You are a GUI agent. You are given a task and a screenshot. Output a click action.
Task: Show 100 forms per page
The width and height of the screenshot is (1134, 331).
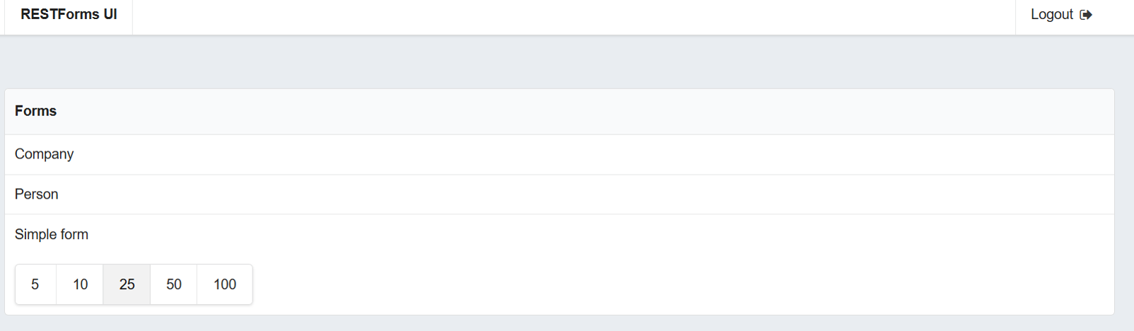225,284
